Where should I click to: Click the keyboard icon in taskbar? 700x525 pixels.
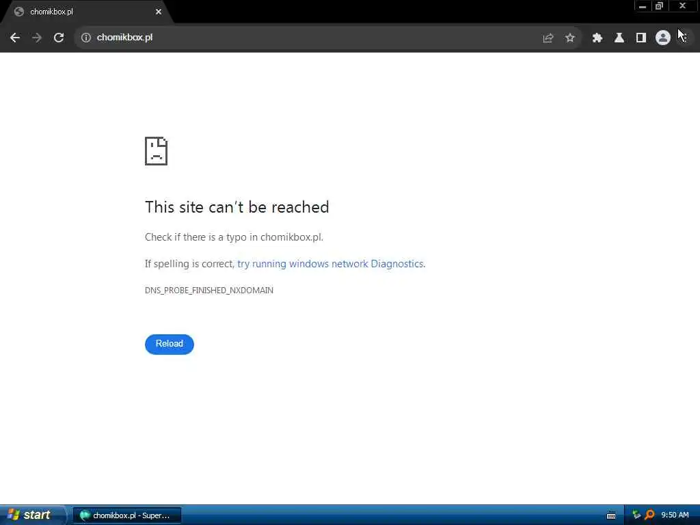coord(611,515)
